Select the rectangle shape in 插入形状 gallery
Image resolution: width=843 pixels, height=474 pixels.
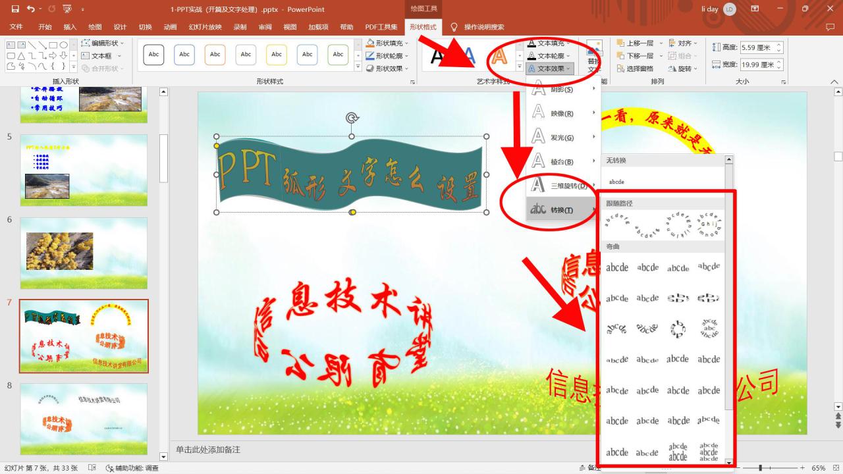click(x=53, y=45)
